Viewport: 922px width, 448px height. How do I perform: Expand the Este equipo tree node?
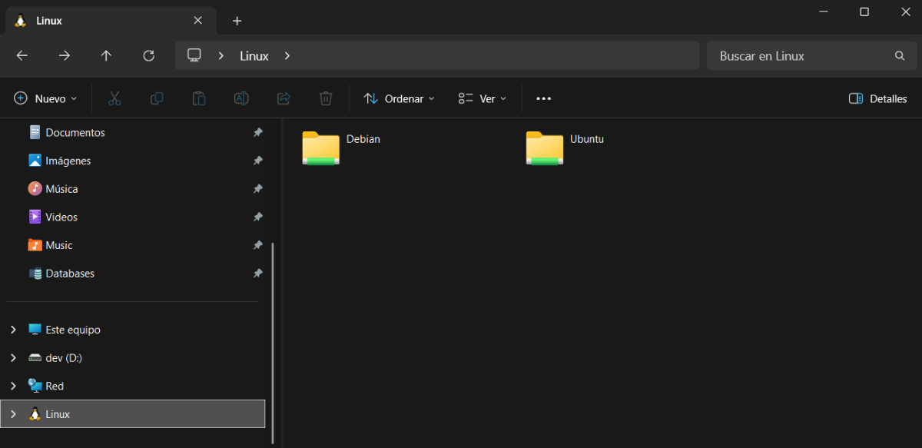point(13,330)
